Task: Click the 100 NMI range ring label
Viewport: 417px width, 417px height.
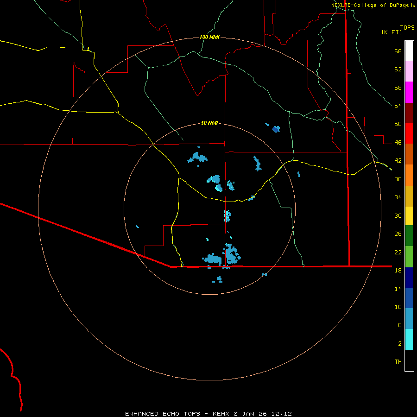Action: click(x=209, y=37)
